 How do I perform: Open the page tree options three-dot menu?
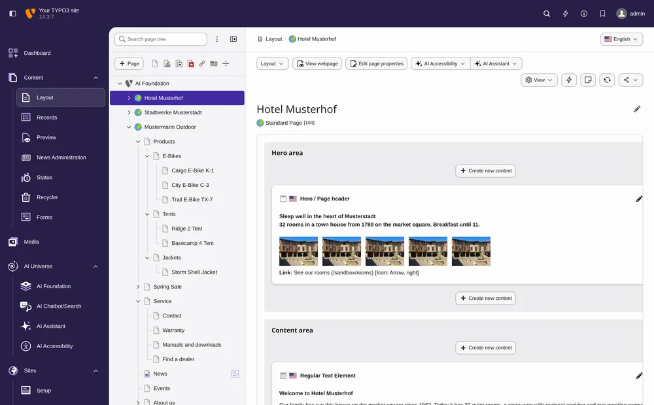pos(217,39)
